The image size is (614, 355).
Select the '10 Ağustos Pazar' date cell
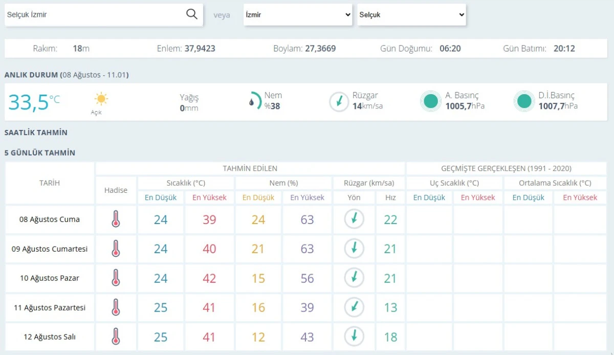tap(50, 278)
